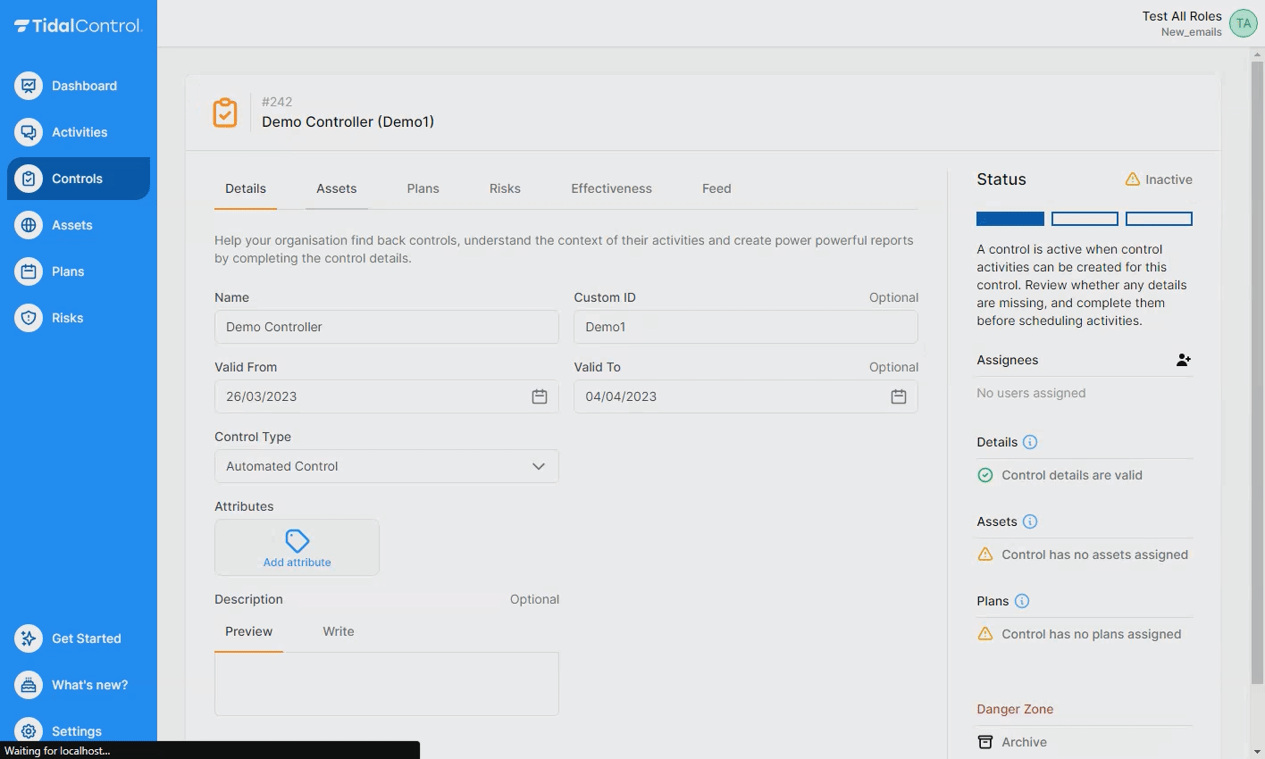Click the first blue status progress segment
The height and width of the screenshot is (759, 1265).
click(x=1009, y=218)
